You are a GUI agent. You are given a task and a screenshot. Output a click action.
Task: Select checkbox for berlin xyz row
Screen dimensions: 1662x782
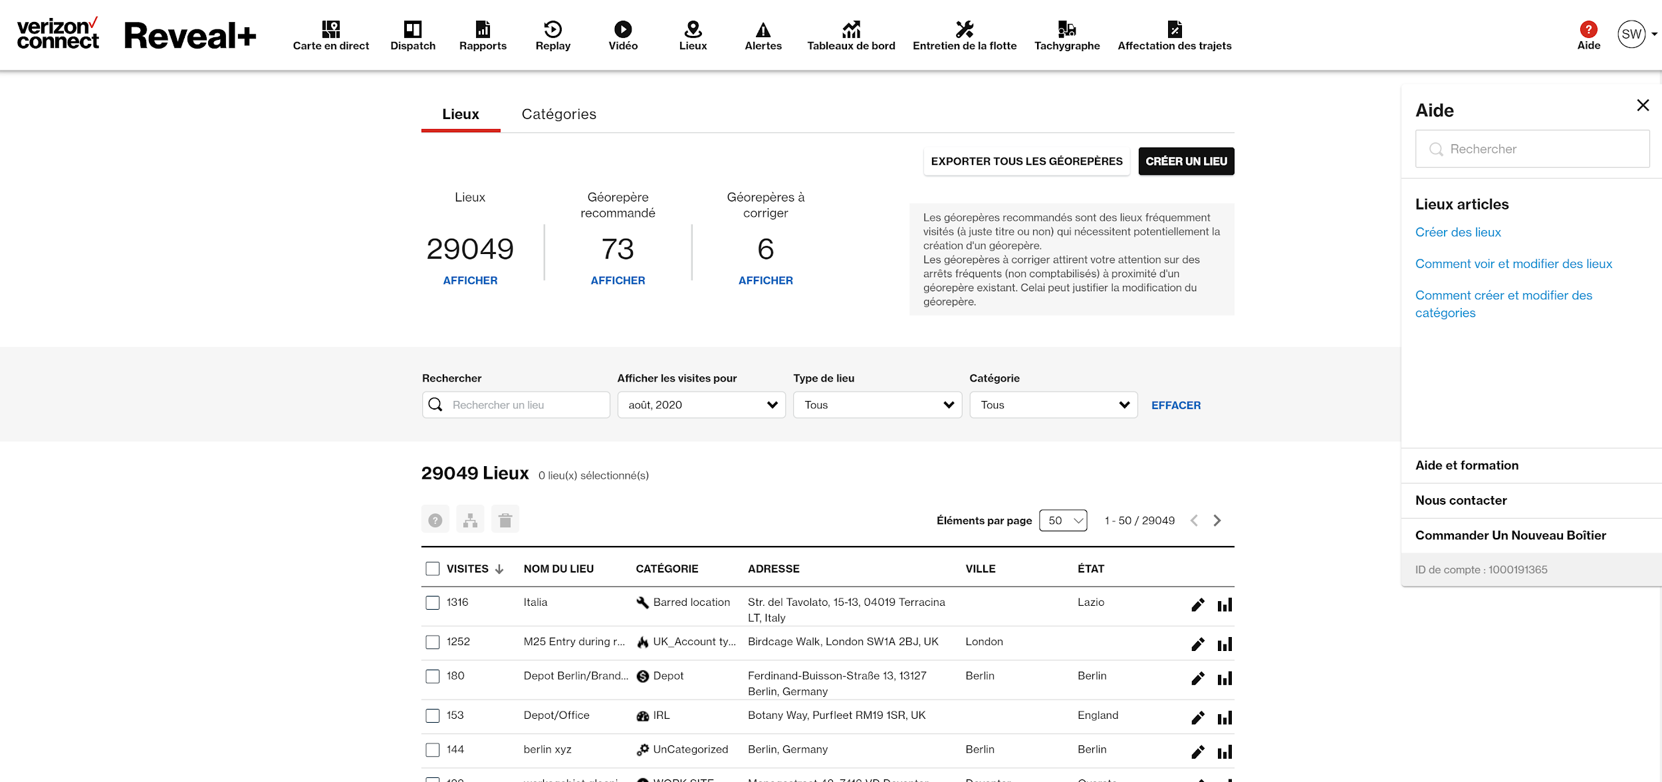click(x=433, y=751)
